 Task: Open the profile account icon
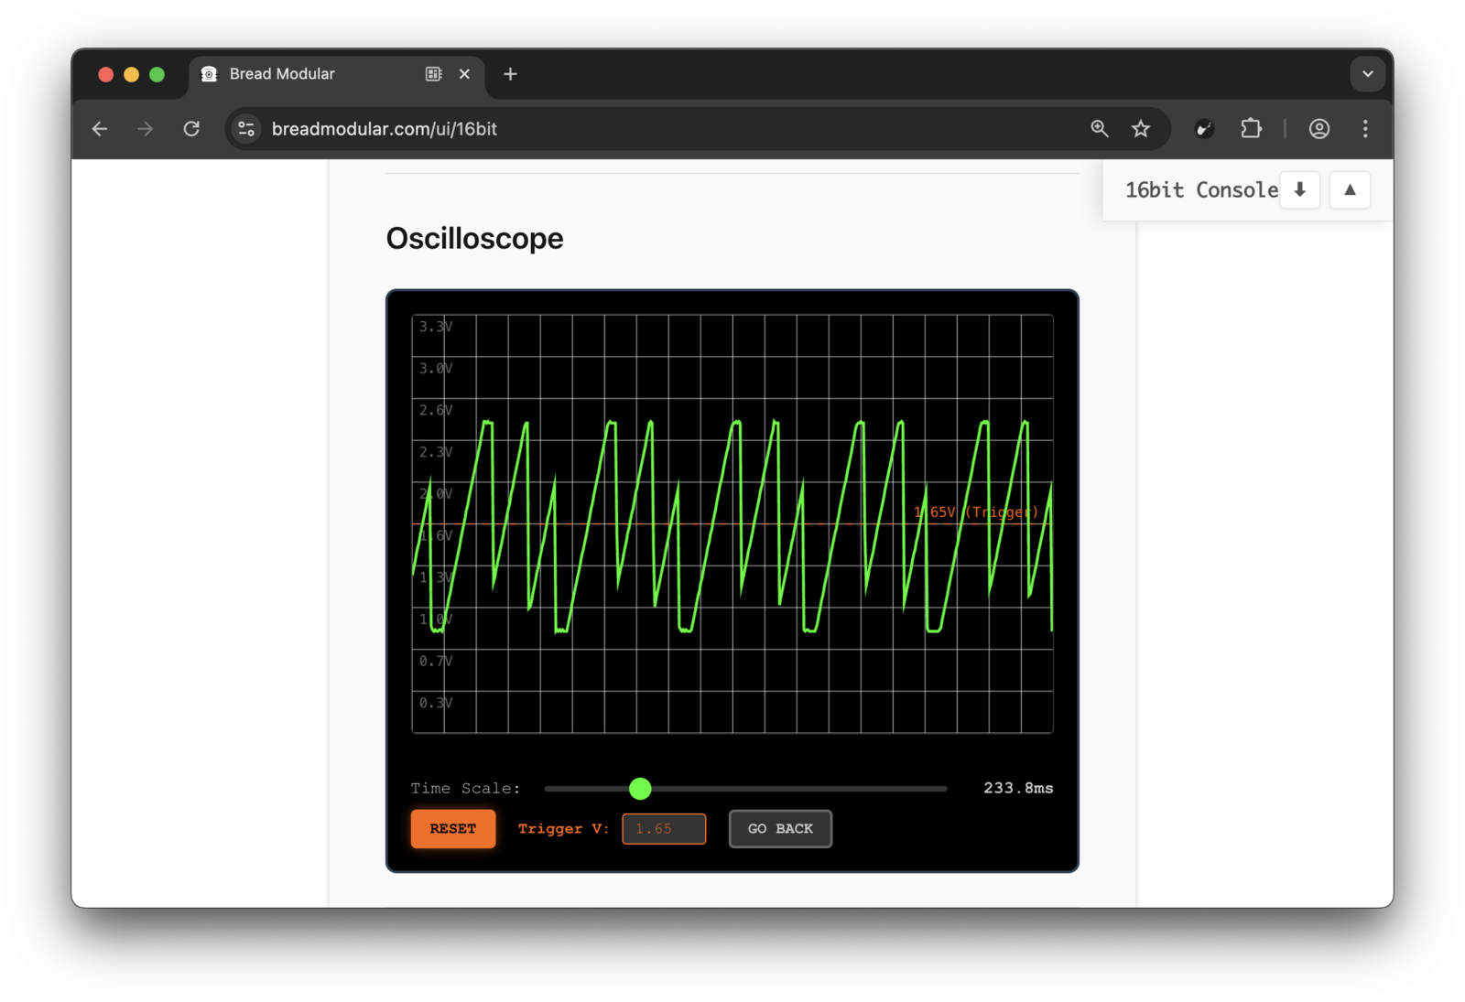(1319, 129)
